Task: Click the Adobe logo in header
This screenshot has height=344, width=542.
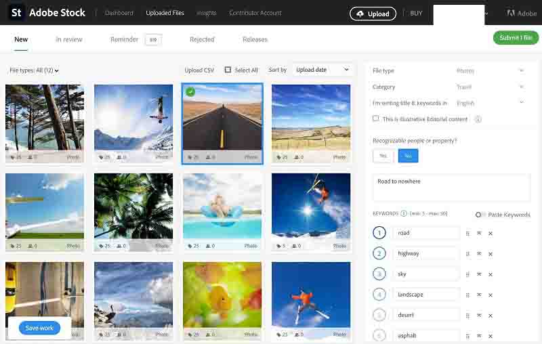Action: 522,14
